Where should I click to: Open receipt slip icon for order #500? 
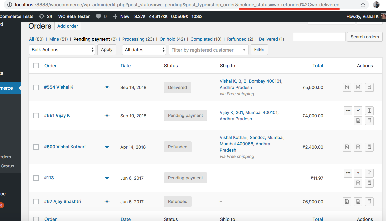(369, 147)
